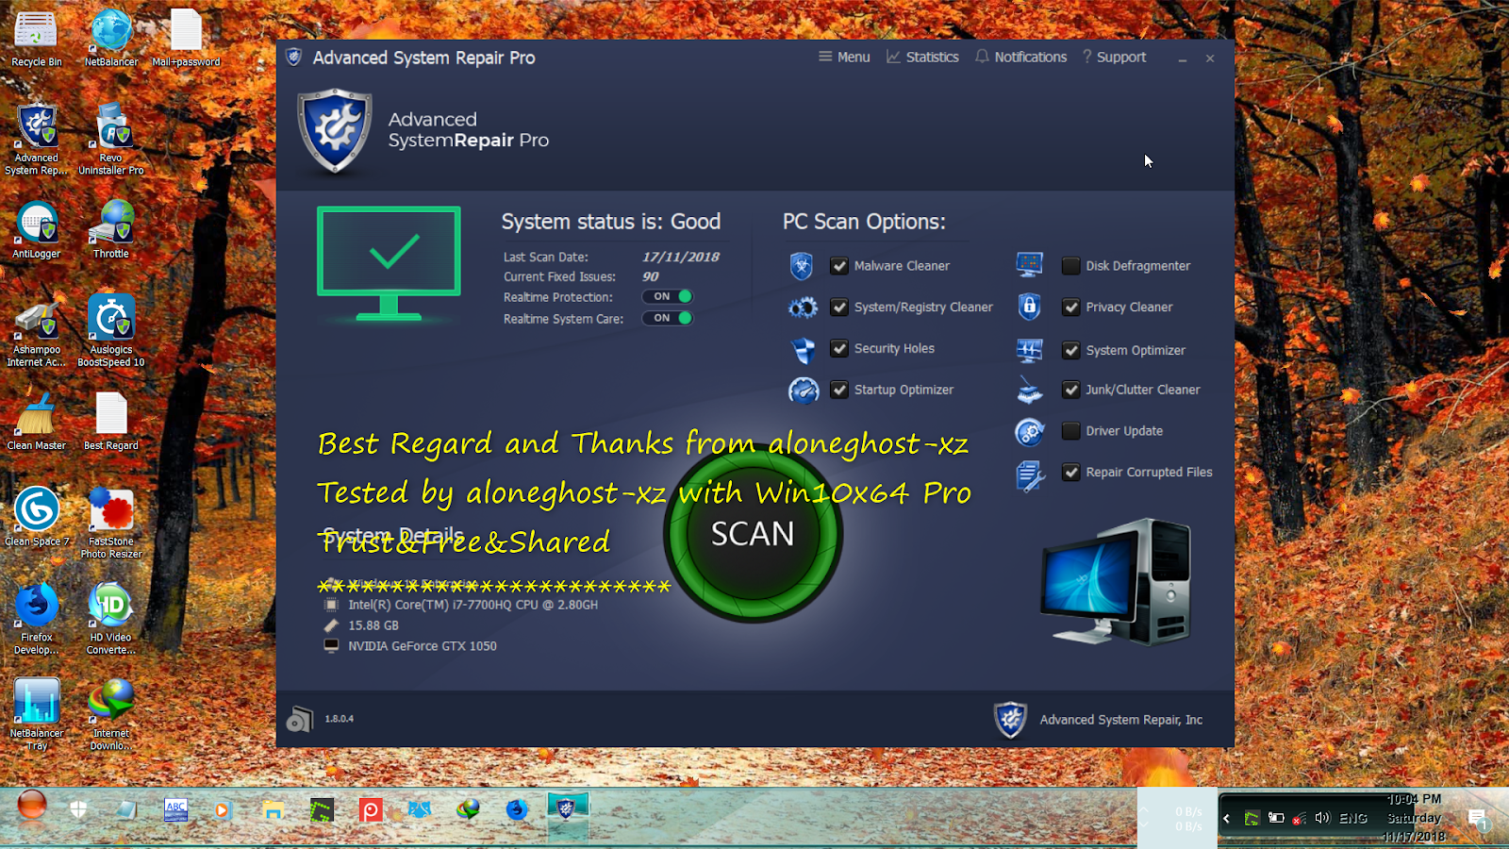Click the Repair Corrupted Files document icon

point(1029,475)
